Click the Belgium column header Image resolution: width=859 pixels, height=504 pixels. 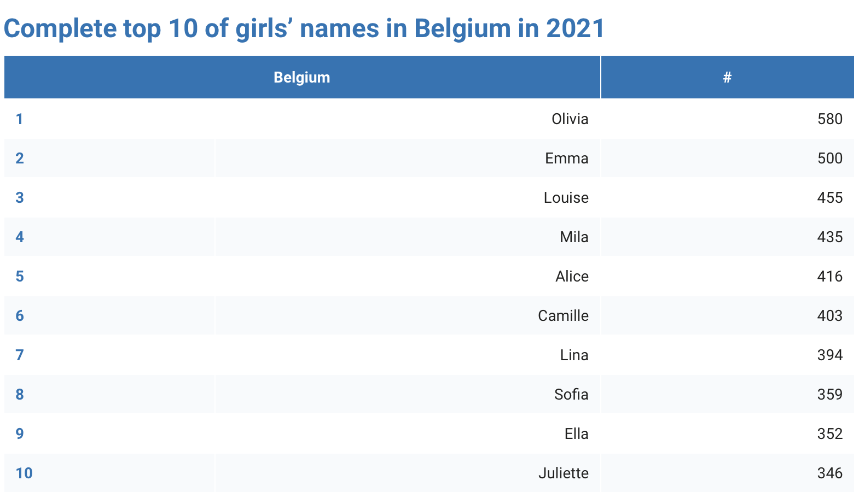[x=302, y=77]
